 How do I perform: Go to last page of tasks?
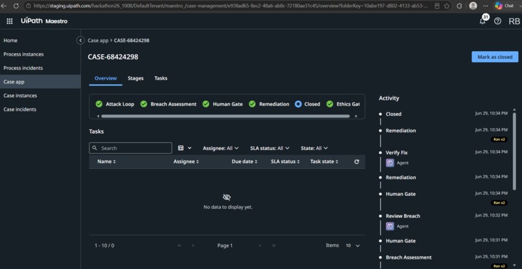(x=274, y=245)
